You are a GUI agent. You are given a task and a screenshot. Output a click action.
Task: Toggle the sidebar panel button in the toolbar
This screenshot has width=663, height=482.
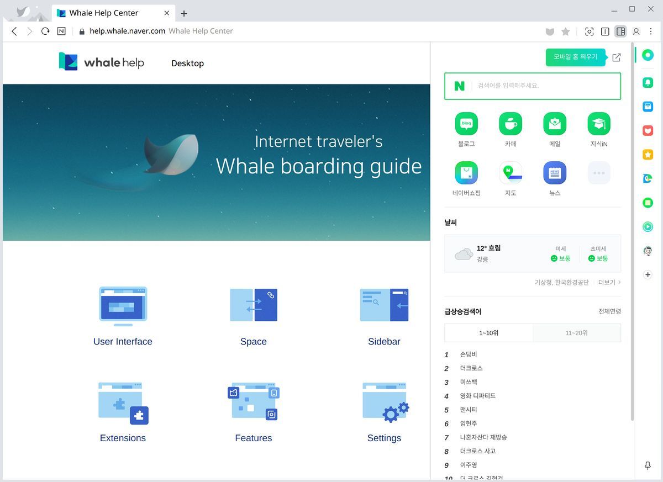(x=620, y=31)
